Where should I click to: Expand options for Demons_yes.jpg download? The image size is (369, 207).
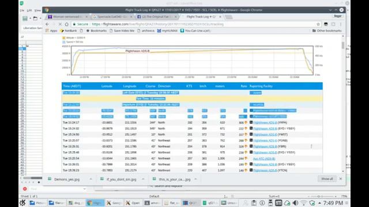coord(91,179)
